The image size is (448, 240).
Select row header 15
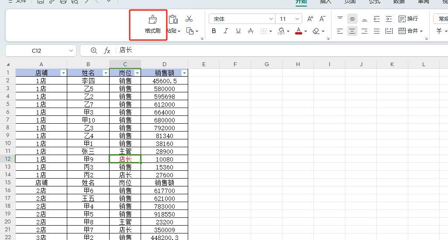(x=8, y=183)
